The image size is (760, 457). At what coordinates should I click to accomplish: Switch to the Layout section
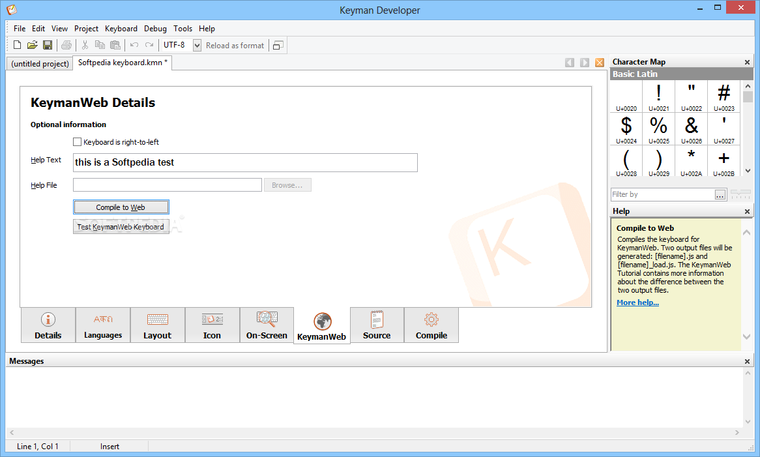(x=158, y=325)
